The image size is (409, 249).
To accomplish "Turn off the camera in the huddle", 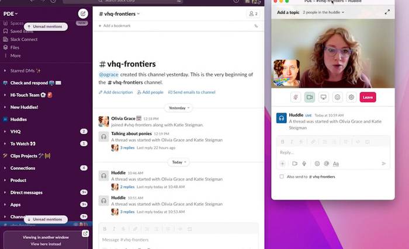I will click(x=310, y=97).
